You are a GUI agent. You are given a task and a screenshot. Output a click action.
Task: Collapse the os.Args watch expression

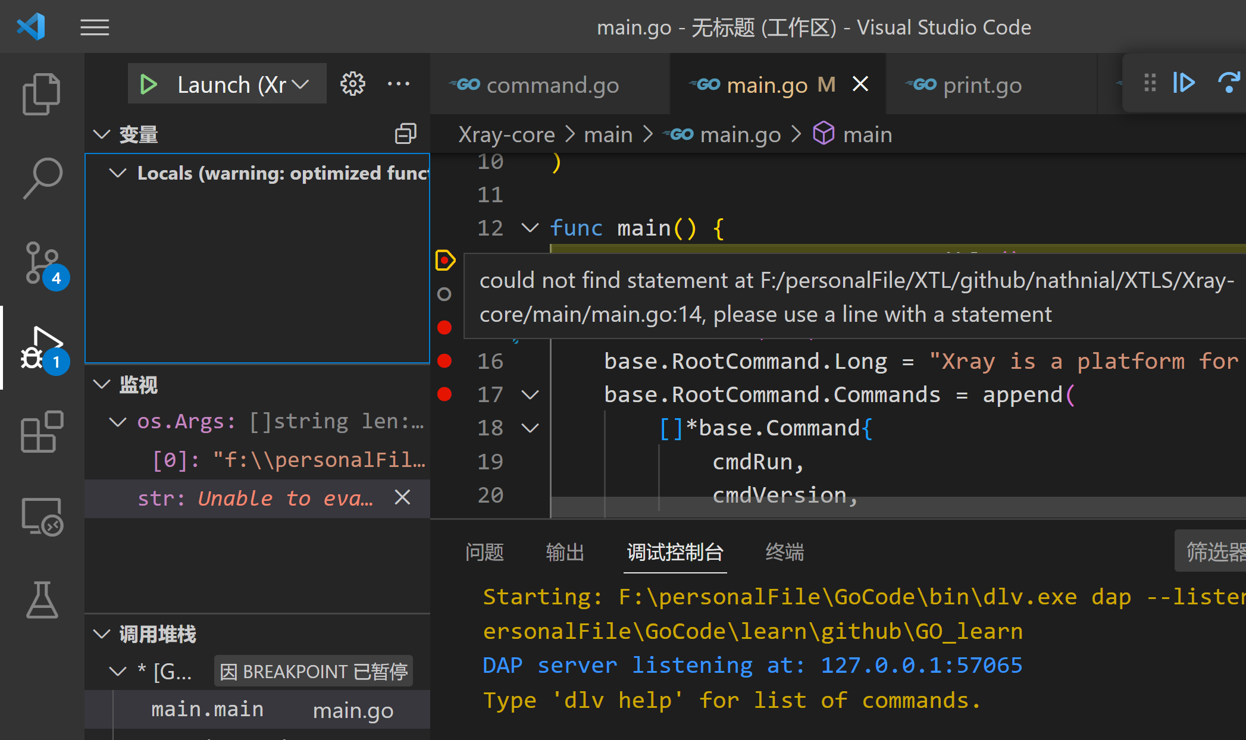pos(118,422)
